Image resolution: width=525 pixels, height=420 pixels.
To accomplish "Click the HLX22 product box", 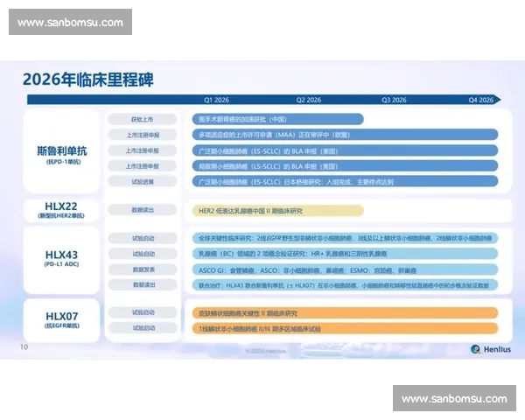I will click(x=63, y=210).
